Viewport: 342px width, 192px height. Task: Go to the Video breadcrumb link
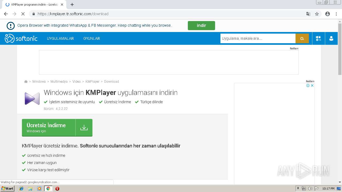click(x=76, y=82)
